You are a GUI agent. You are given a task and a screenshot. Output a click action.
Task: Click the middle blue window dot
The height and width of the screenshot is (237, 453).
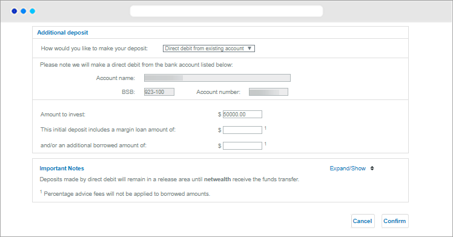pos(24,11)
